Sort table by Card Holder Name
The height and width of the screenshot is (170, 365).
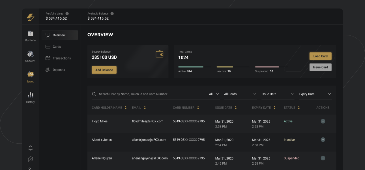pos(126,108)
